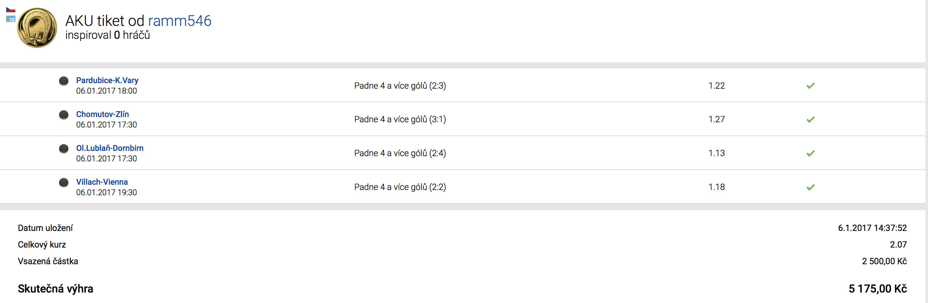Open the gold horseshoe avatar
The width and height of the screenshot is (928, 303).
37,28
